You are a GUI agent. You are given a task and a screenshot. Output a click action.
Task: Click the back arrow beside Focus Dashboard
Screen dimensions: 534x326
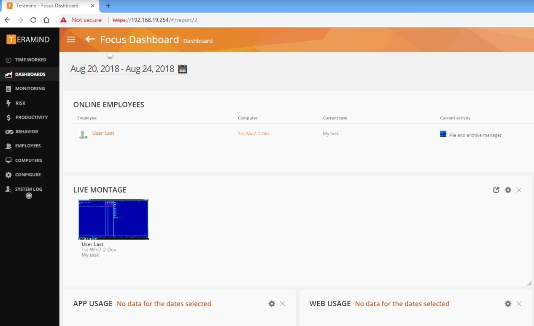[x=90, y=40]
